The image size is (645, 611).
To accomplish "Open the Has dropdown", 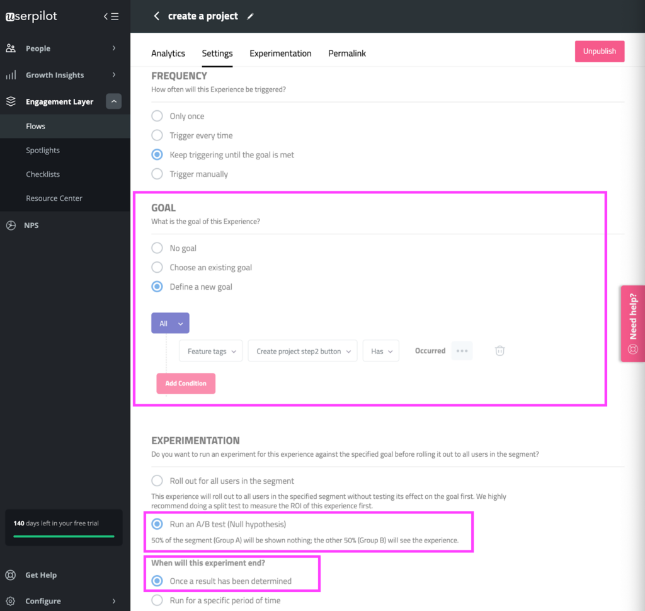I will [381, 351].
